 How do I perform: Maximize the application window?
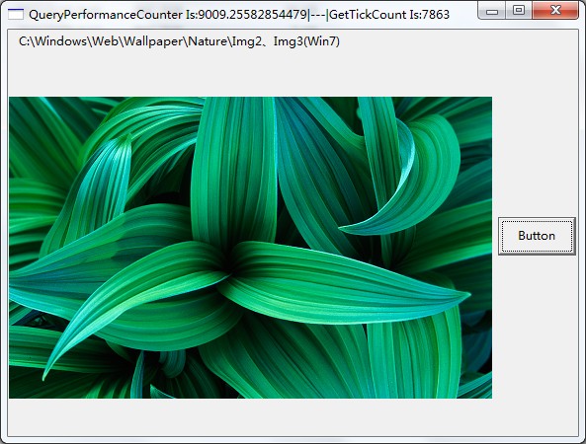(x=519, y=11)
